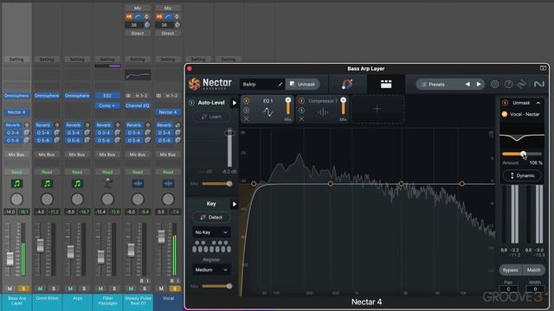
Task: Select the Compressor 1 module waveform icon
Action: pos(323,112)
